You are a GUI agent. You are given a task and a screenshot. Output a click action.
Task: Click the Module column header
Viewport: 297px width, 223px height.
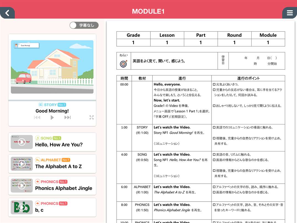click(x=268, y=35)
